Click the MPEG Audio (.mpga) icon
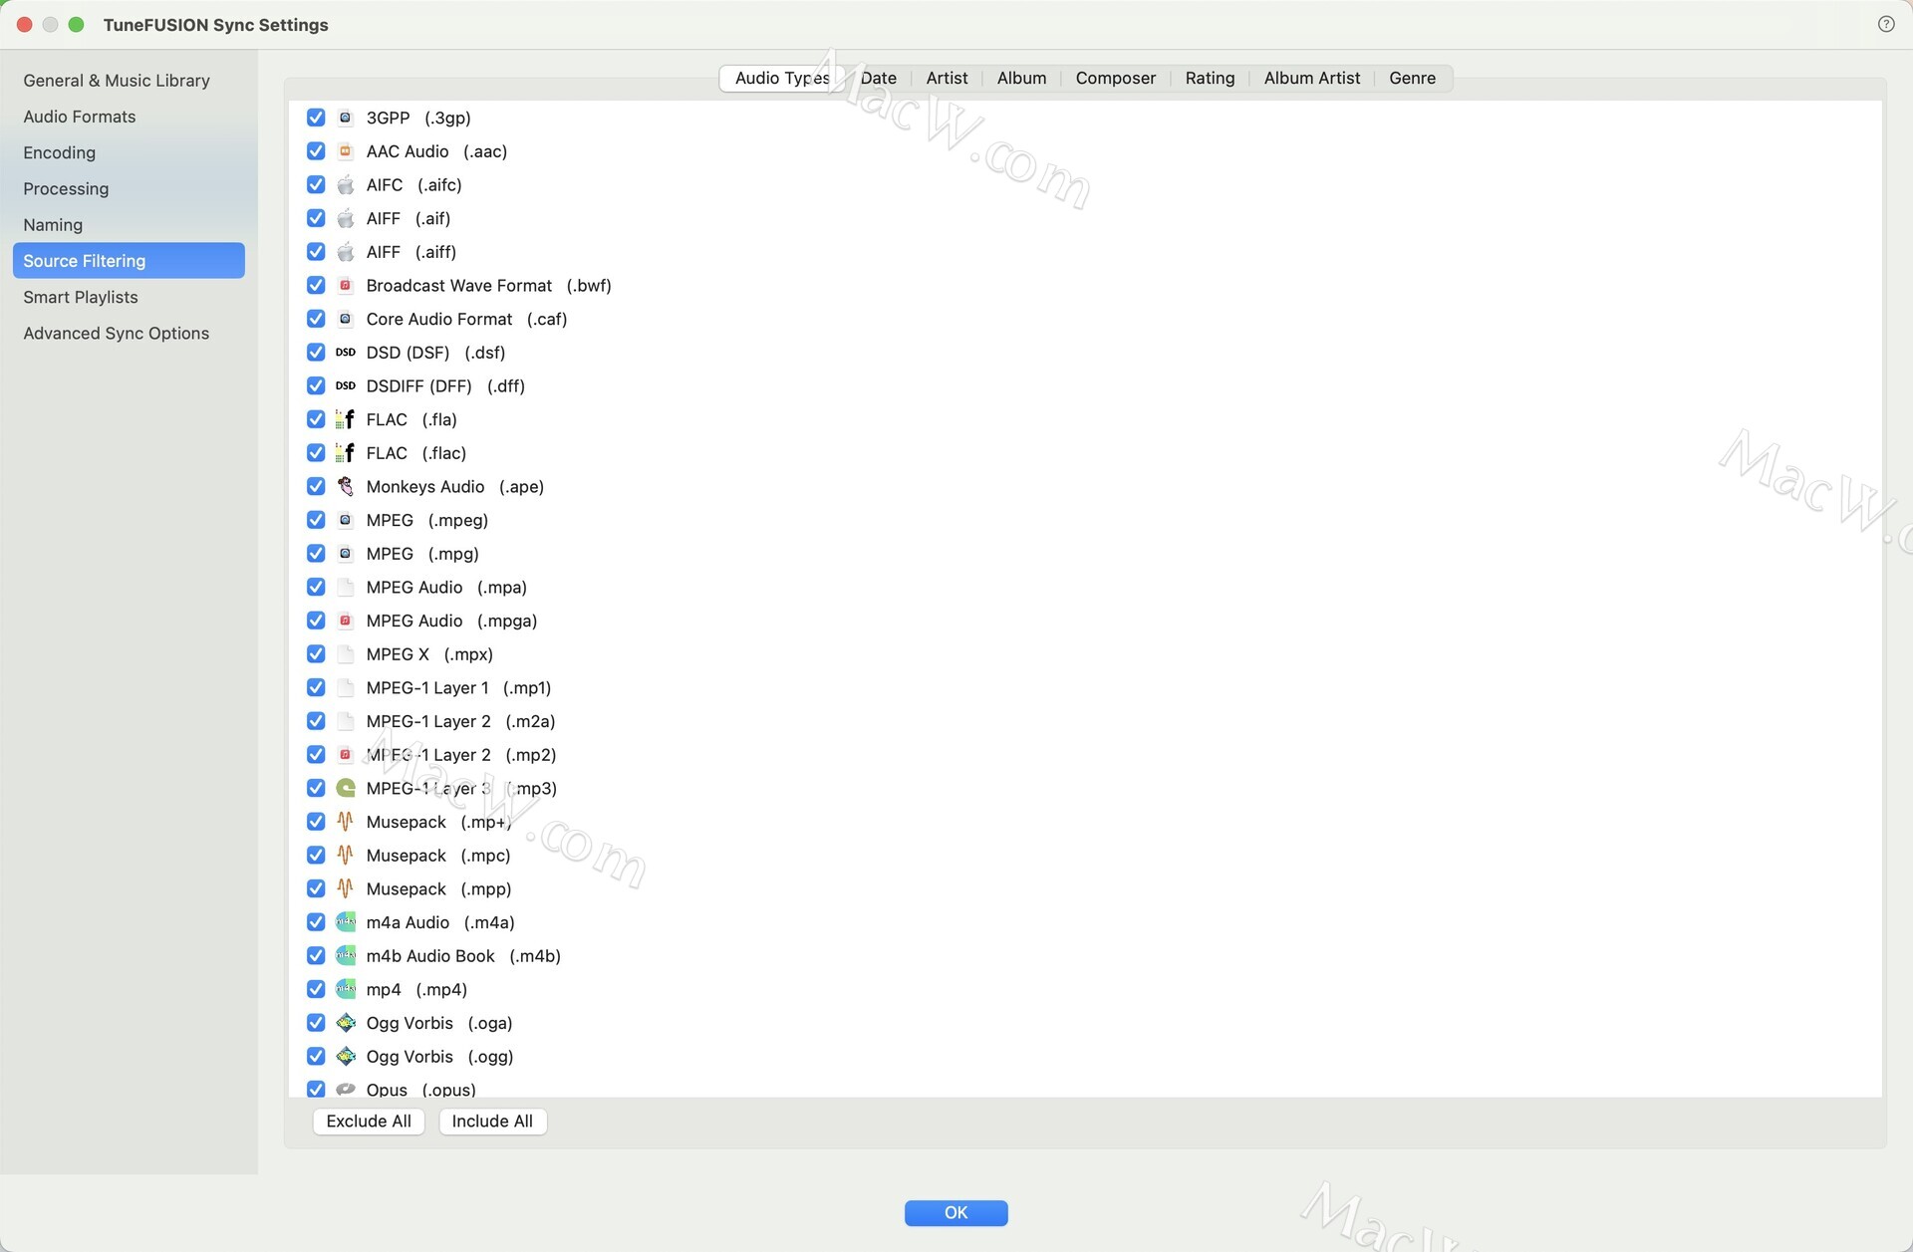 346,621
